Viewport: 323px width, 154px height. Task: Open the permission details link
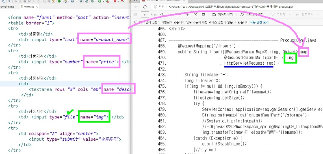pyautogui.click(x=259, y=22)
